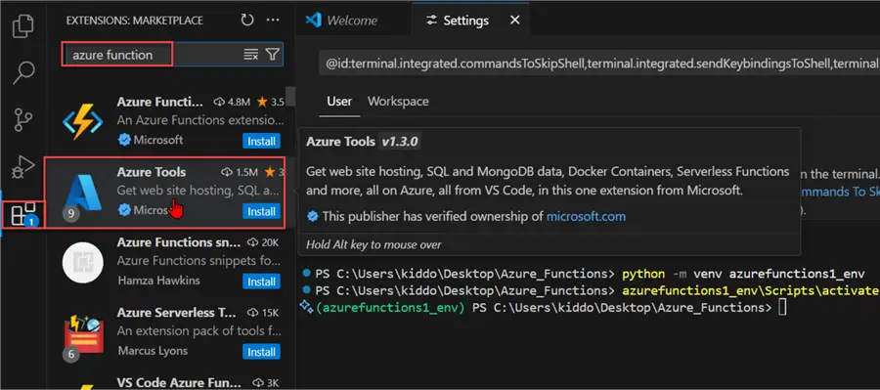Screen dimensions: 880x390
Task: Open the extensions filter menu
Action: click(x=272, y=55)
